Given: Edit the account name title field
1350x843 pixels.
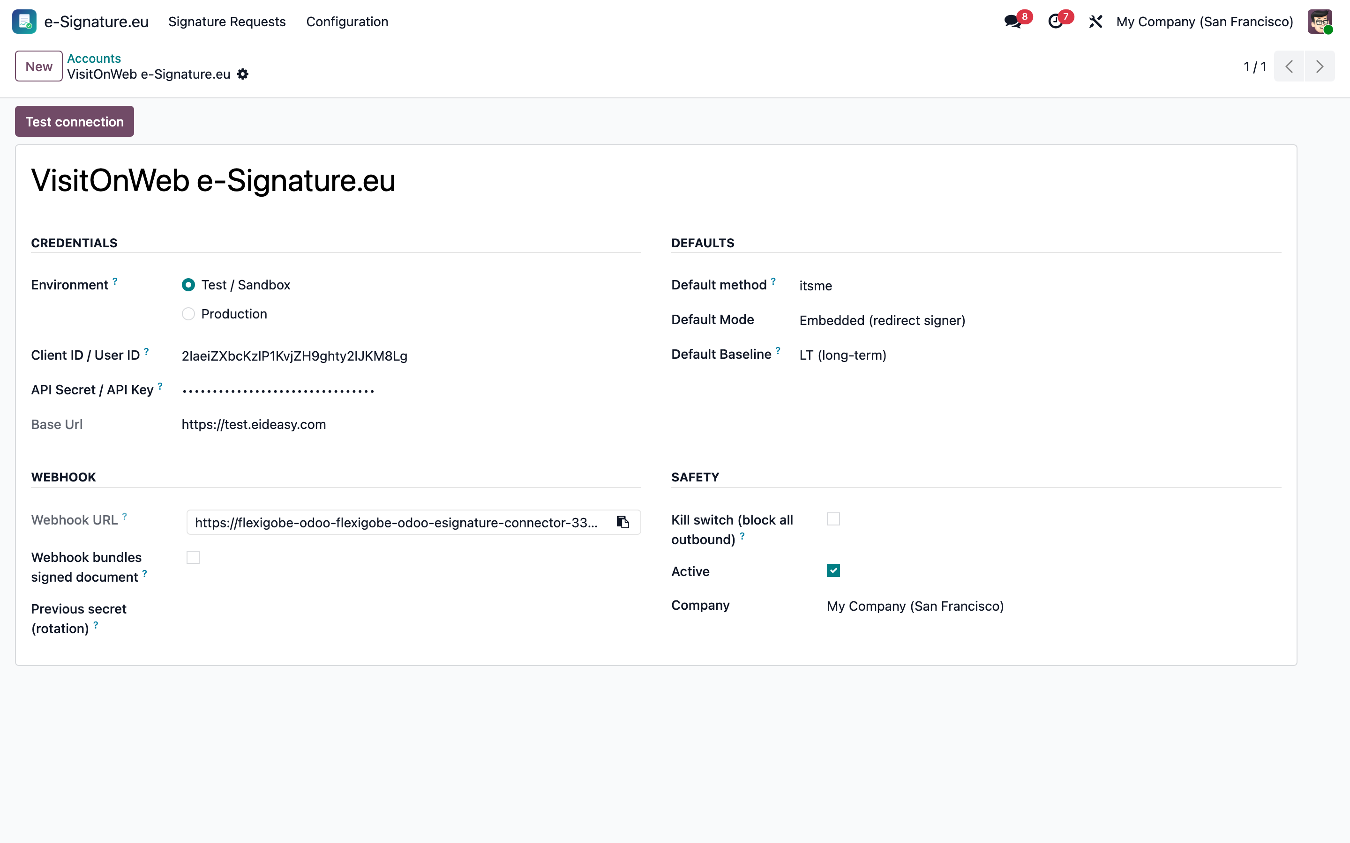Looking at the screenshot, I should 655,181.
